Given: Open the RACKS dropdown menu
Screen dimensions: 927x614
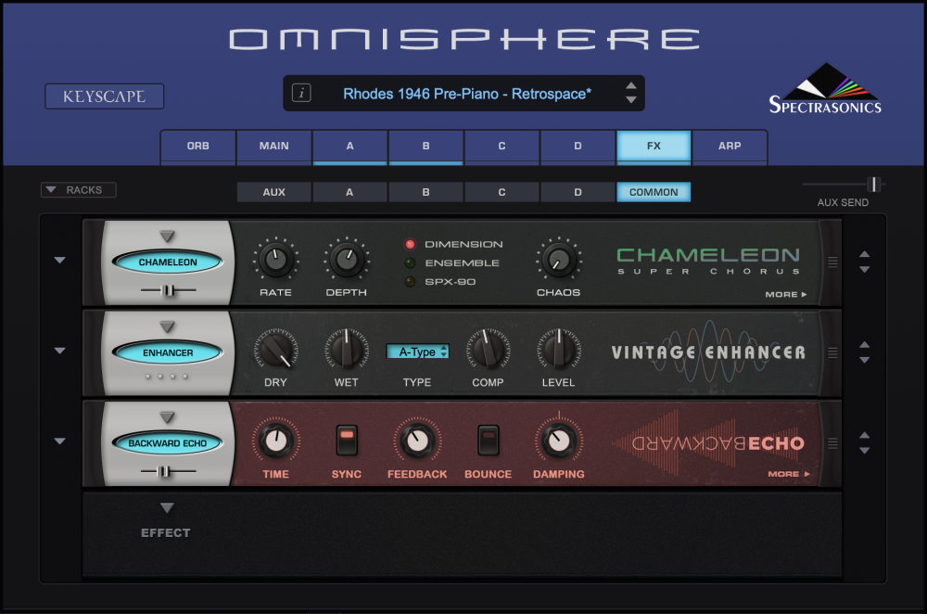Looking at the screenshot, I should [x=78, y=190].
